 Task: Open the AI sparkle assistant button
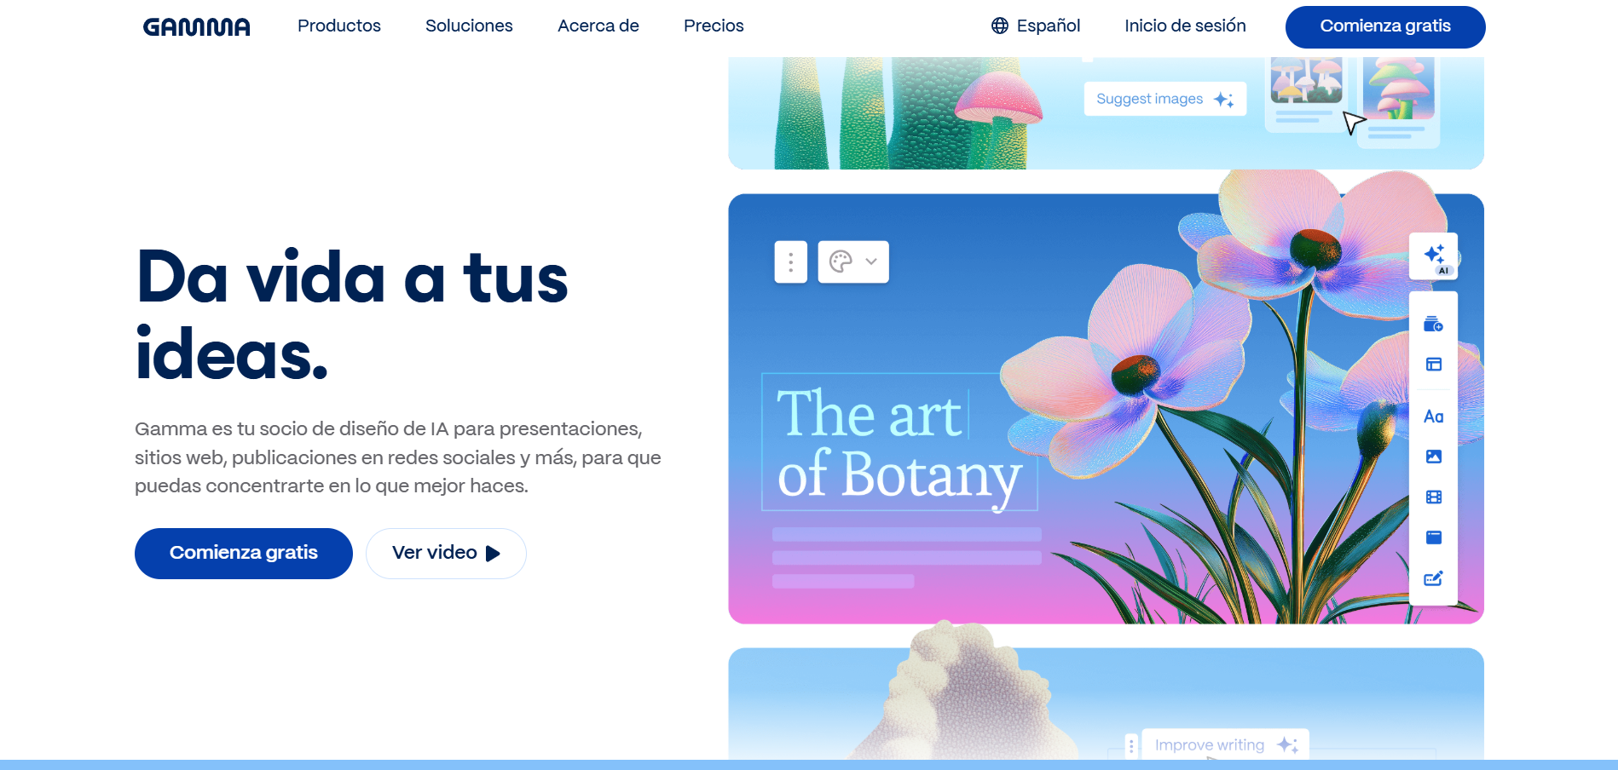[x=1434, y=256]
